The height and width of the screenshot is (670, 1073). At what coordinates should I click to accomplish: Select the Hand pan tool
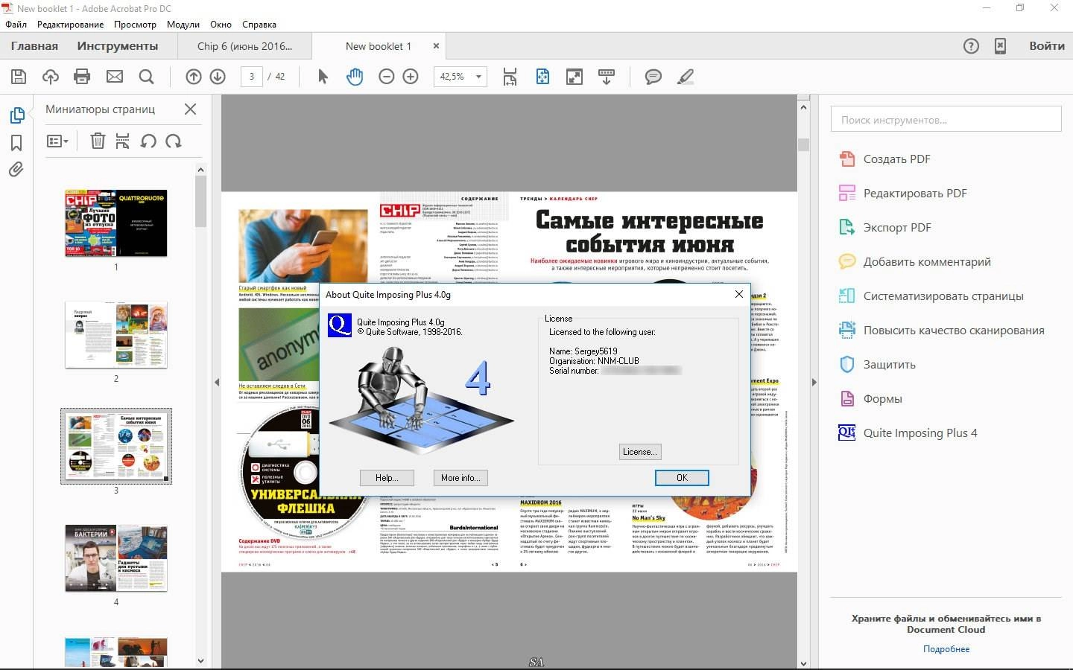pos(355,77)
